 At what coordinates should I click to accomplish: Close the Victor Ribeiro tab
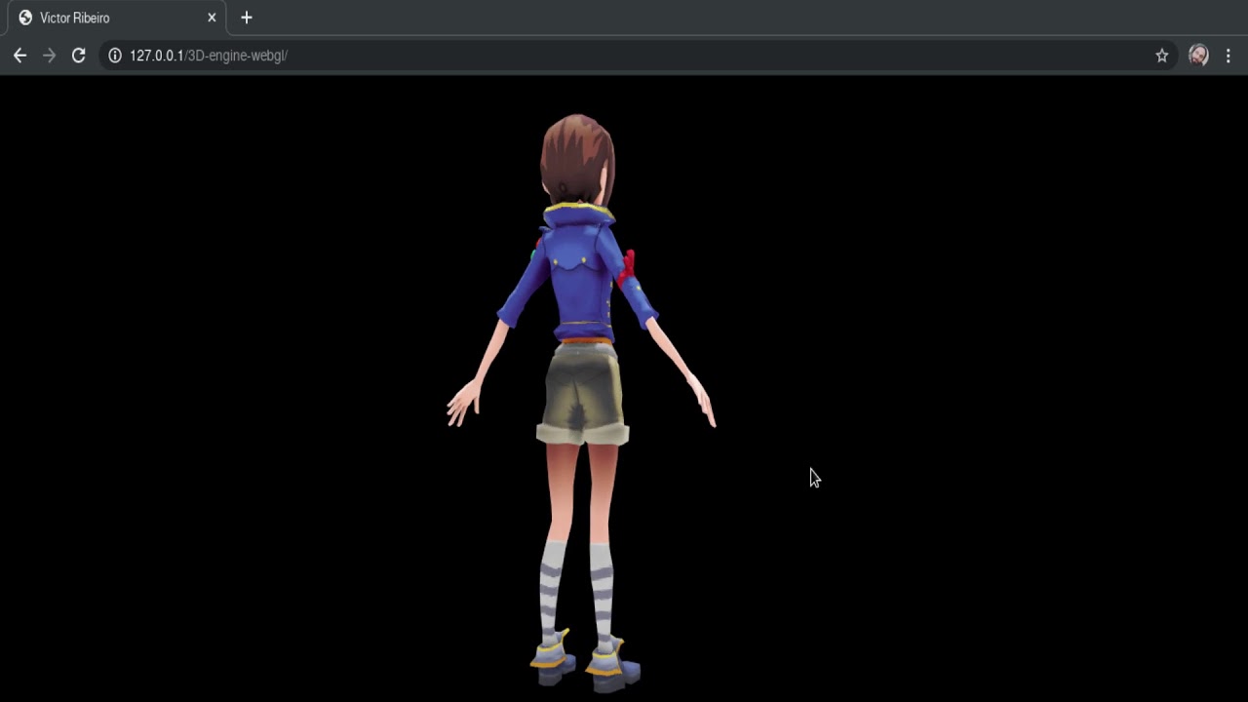coord(212,18)
